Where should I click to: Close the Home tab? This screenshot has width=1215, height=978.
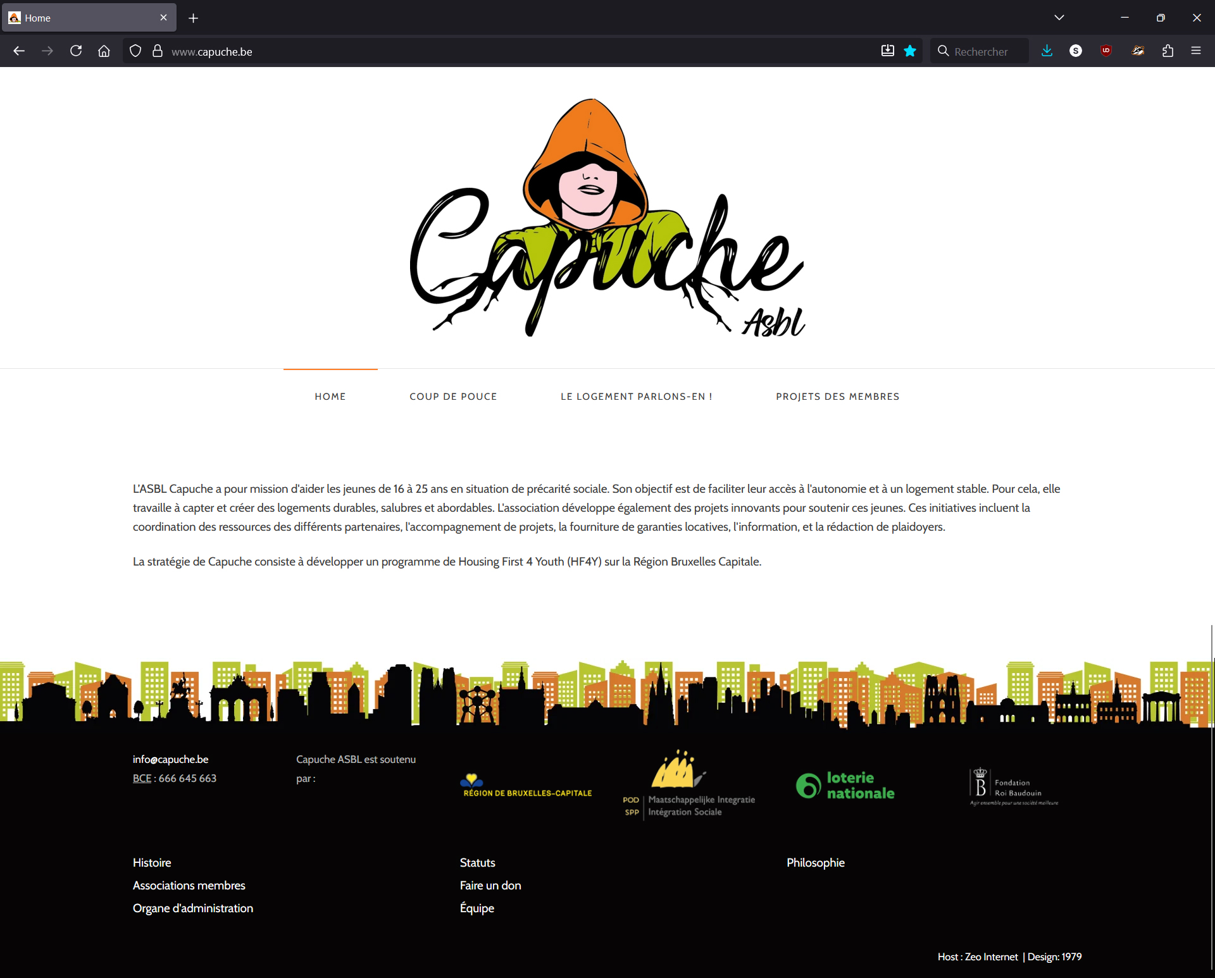pos(163,18)
